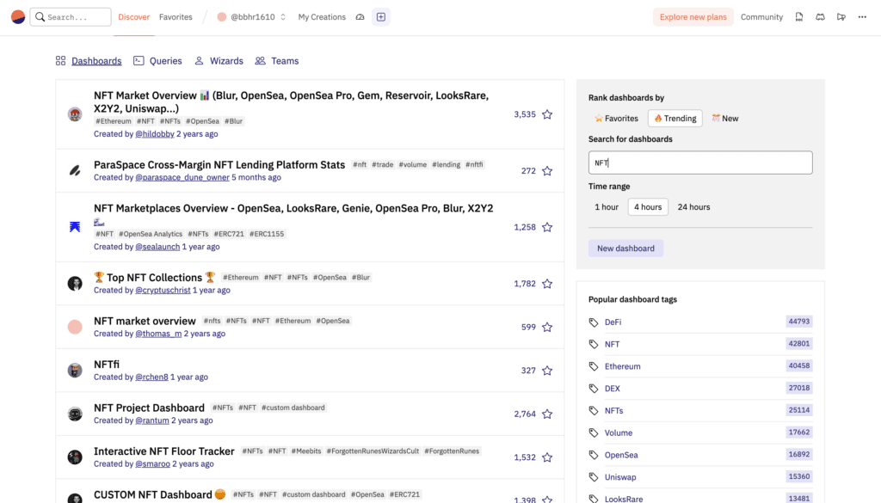Image resolution: width=881 pixels, height=503 pixels.
Task: Rank dashboards by New
Action: (x=724, y=119)
